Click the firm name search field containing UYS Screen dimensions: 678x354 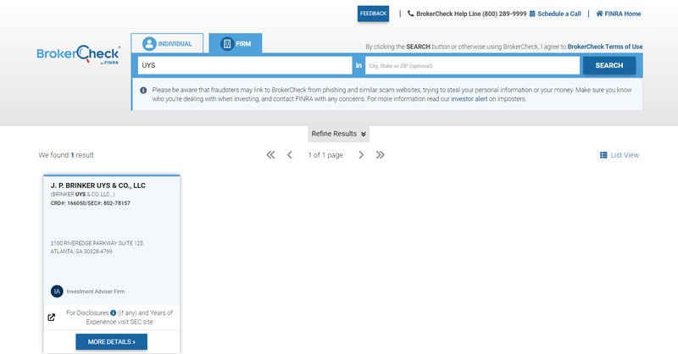coord(245,66)
